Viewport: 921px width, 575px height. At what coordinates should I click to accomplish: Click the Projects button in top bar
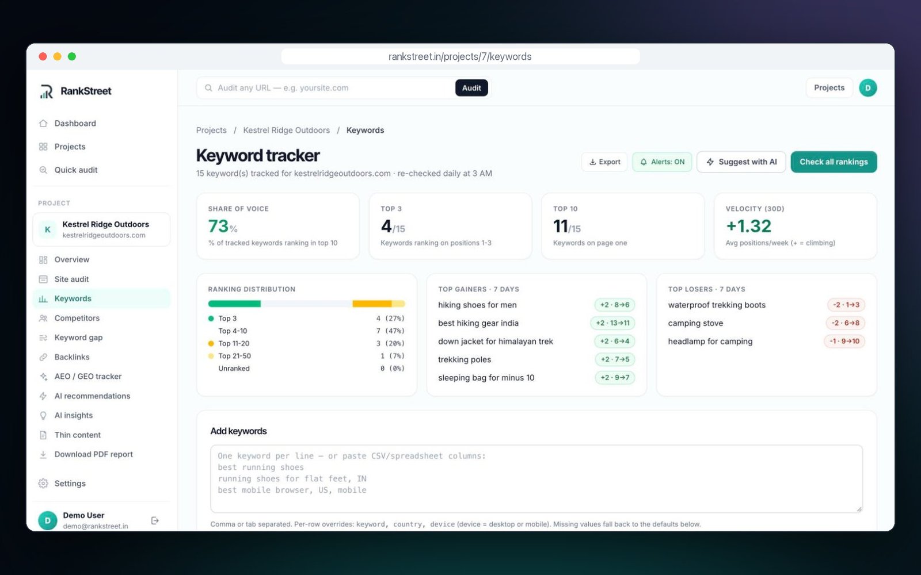coord(829,88)
